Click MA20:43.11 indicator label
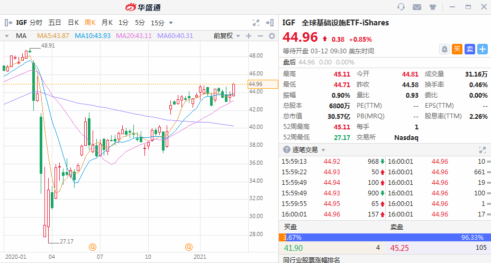Image resolution: width=491 pixels, height=263 pixels. (134, 36)
